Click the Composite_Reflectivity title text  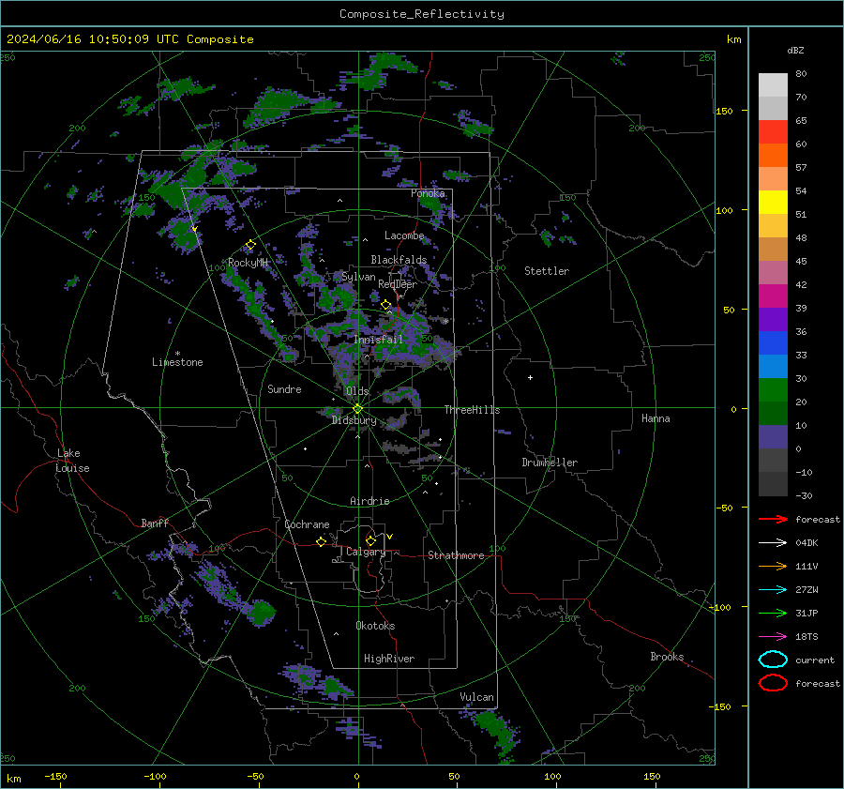pos(422,14)
